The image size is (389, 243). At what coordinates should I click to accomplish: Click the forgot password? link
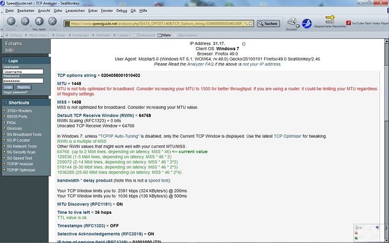(15, 92)
